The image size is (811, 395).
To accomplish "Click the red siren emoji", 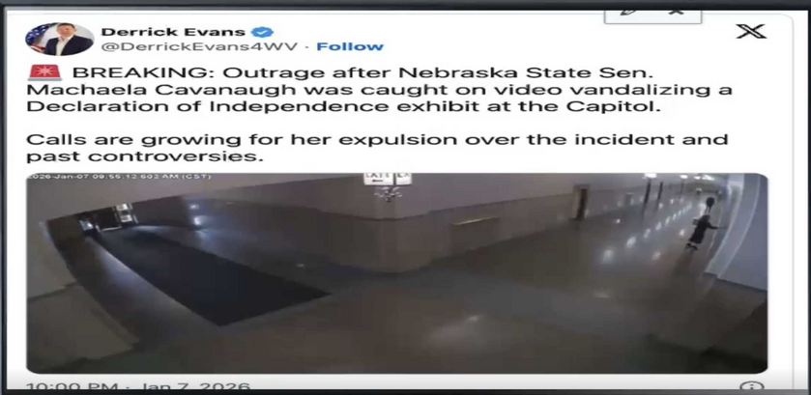I will coord(45,72).
